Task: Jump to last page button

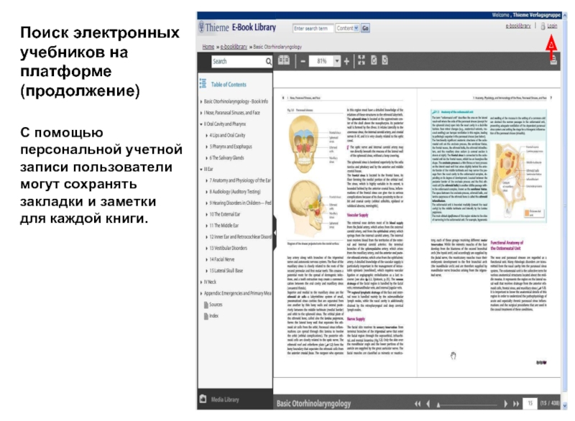Action: [516, 404]
